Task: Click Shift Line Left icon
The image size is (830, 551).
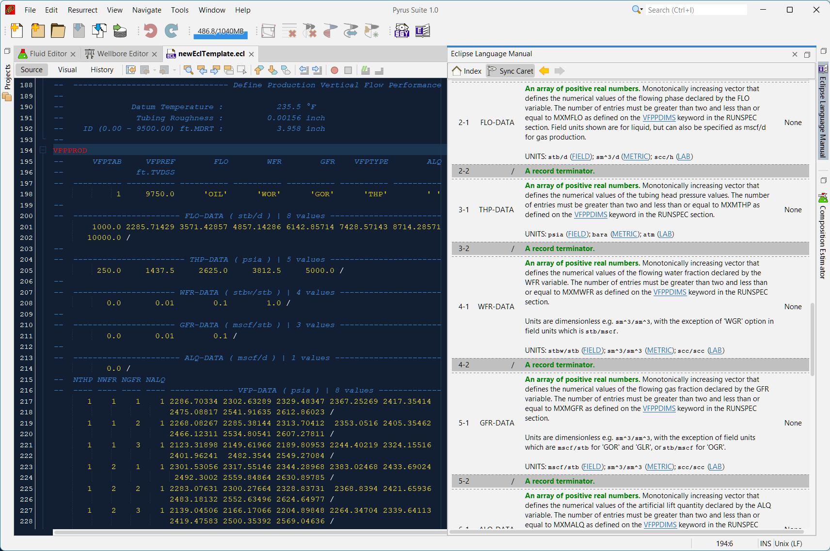Action: tap(304, 70)
